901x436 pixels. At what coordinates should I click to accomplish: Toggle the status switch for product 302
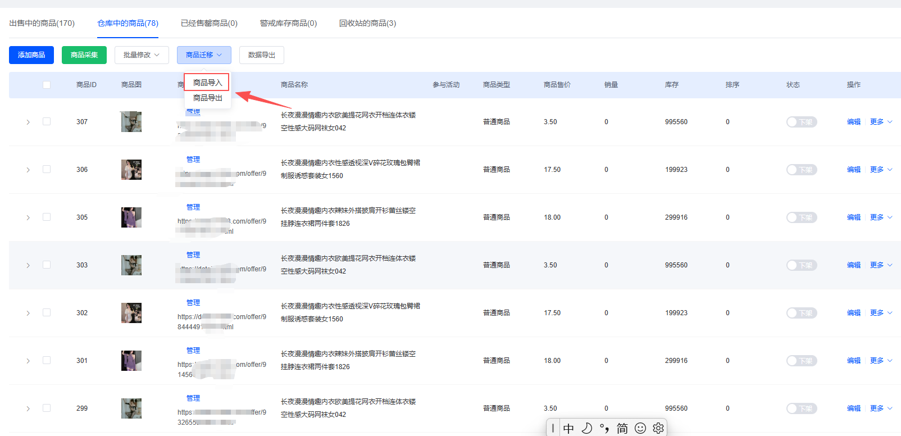(801, 313)
